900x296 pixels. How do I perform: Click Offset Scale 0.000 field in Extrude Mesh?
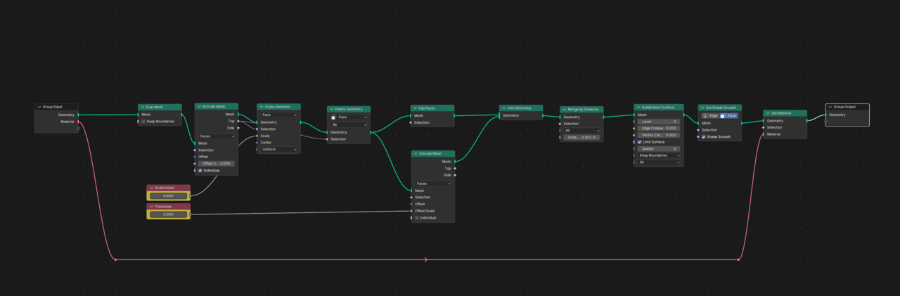217,163
